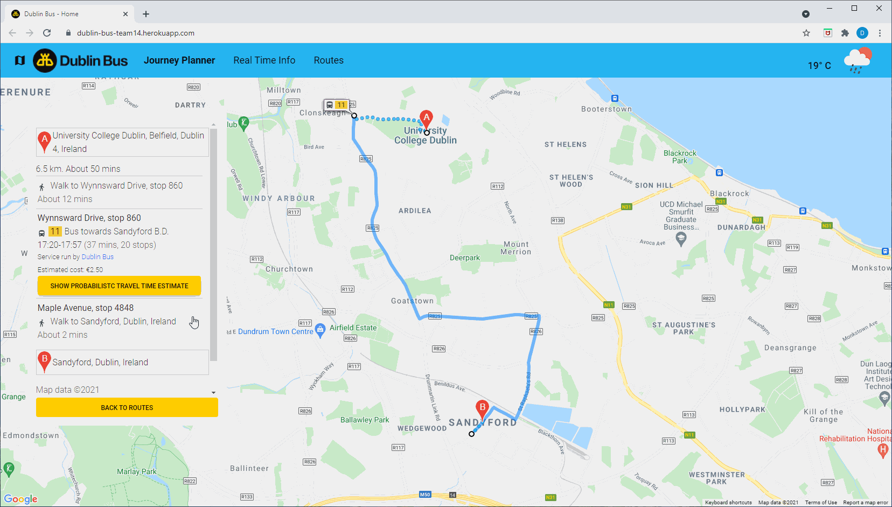
Task: Bookmark this page with the star icon
Action: pyautogui.click(x=806, y=33)
